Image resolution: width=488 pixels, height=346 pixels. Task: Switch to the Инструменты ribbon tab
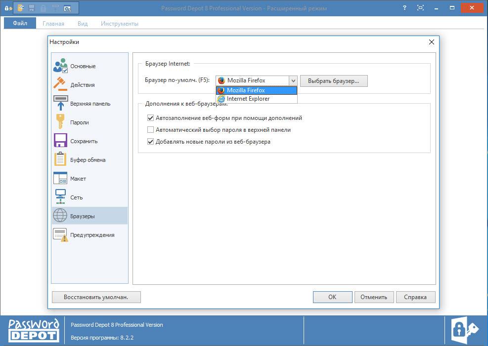120,24
